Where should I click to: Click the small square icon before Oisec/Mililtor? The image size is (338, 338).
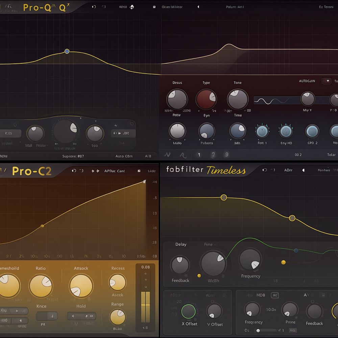point(154,7)
